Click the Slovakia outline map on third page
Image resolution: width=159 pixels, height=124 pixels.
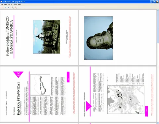coord(40,85)
